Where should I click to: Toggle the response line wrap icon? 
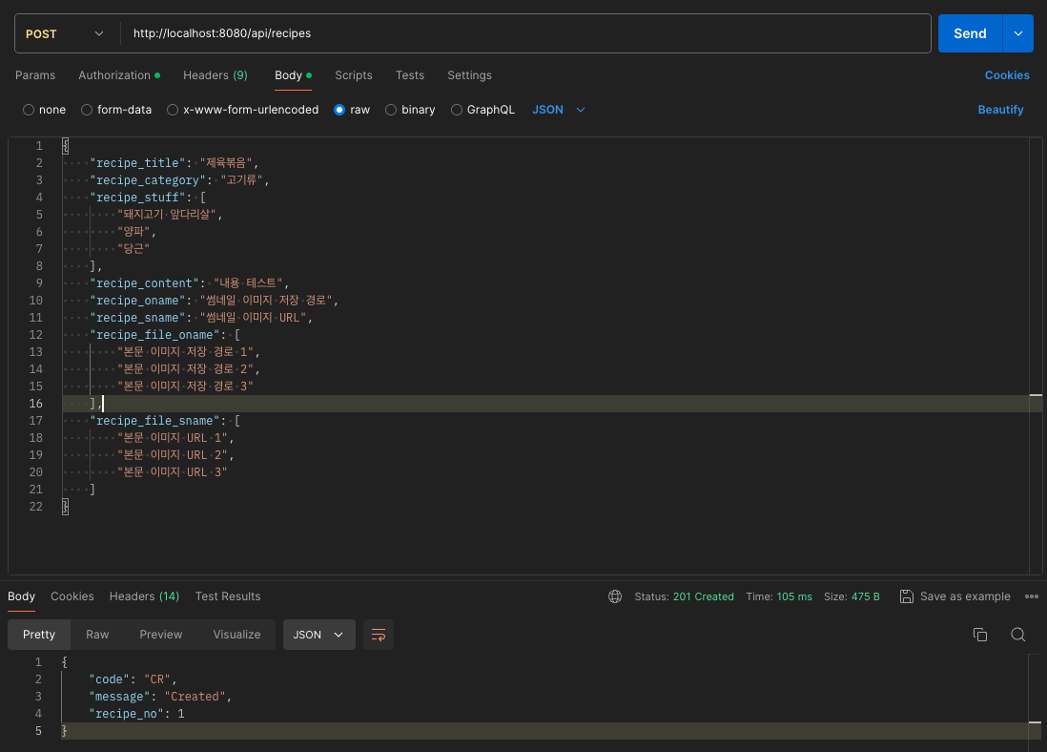(x=378, y=635)
